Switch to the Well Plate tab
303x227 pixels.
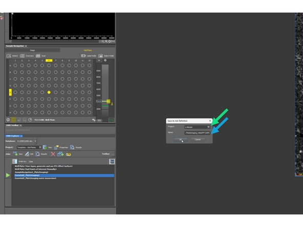click(x=88, y=51)
